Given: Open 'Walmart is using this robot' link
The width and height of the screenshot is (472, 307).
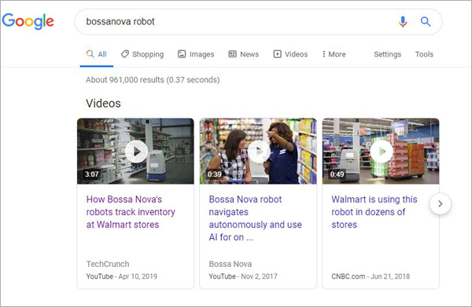Looking at the screenshot, I should [x=374, y=212].
